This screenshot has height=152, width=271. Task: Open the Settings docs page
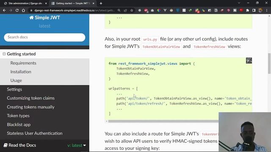(x=14, y=89)
